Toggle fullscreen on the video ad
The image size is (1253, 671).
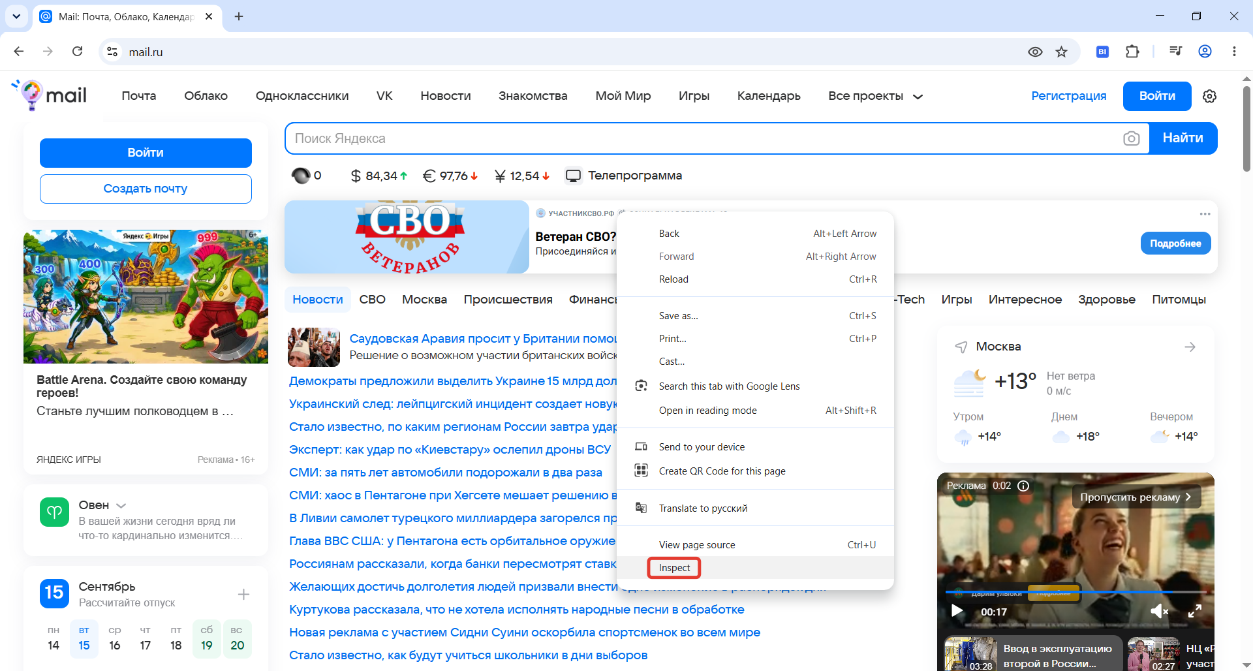1194,611
